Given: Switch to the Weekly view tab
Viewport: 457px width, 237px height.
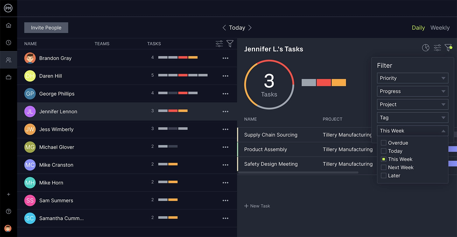Looking at the screenshot, I should coord(440,28).
